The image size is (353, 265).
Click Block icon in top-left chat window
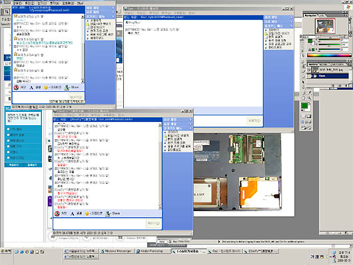tap(16, 88)
